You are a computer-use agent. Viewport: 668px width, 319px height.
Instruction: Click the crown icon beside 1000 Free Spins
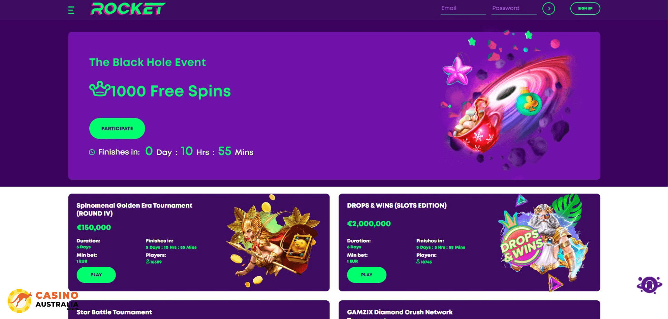[100, 89]
